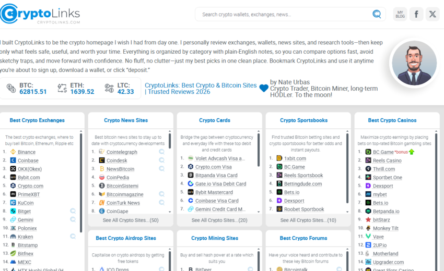
Task: Open review bubble next to Bitget
Action: [x=73, y=211]
